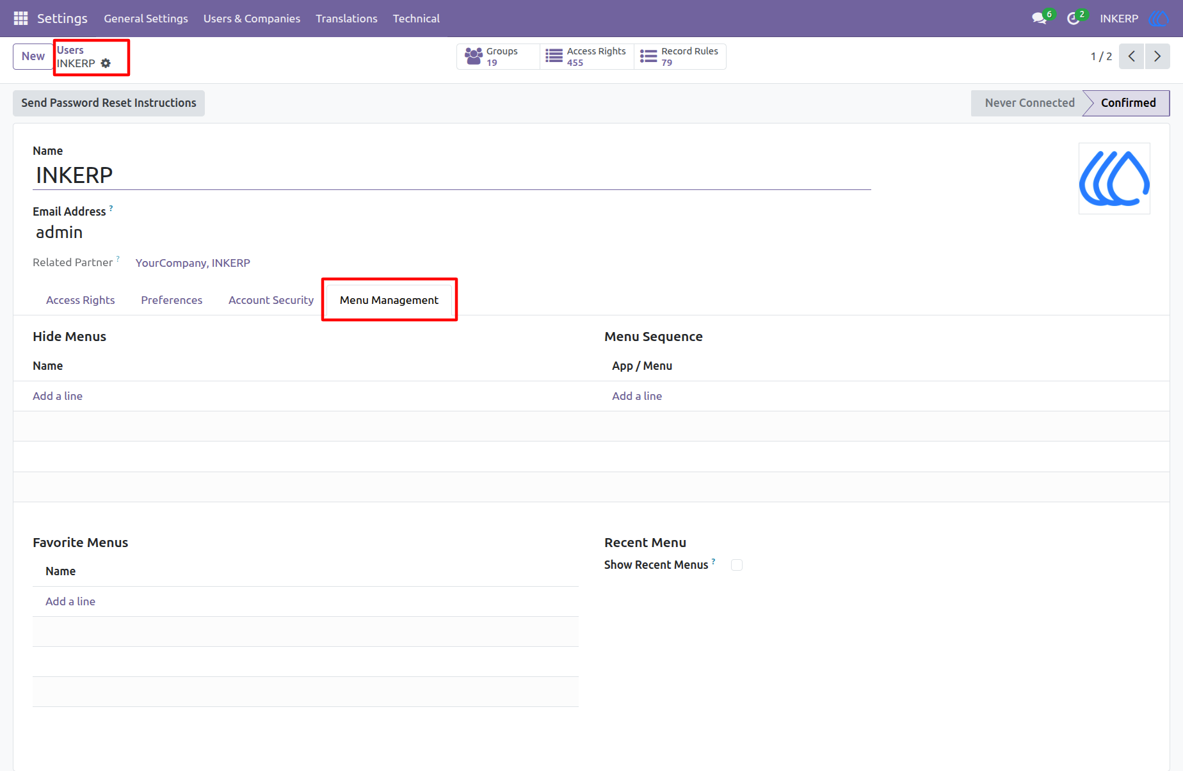
Task: Open the Technical menu
Action: [x=416, y=19]
